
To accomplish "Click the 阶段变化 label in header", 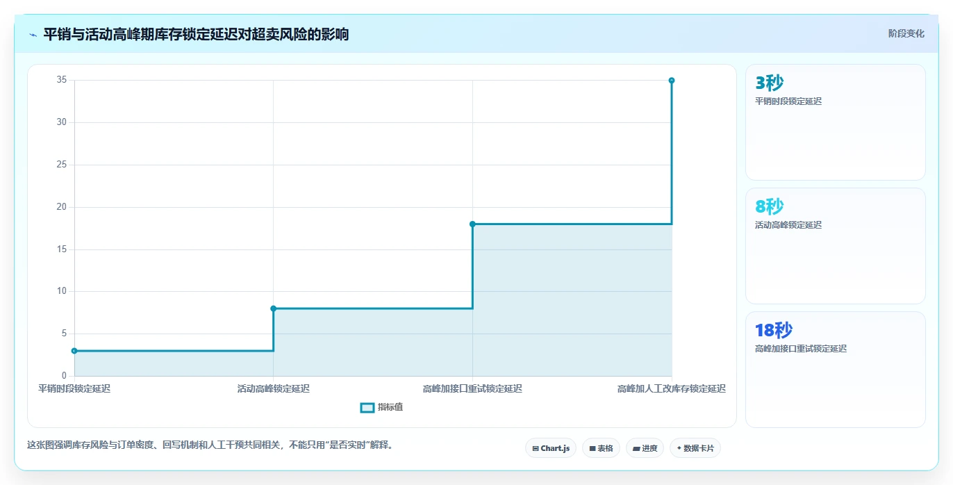I will (906, 33).
